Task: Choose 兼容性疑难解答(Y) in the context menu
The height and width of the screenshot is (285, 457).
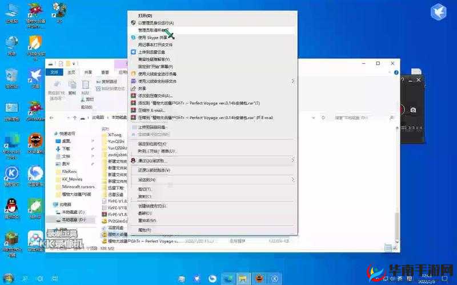Action: click(154, 59)
